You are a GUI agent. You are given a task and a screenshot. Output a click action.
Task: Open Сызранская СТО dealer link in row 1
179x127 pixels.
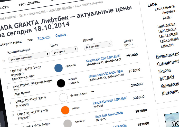coord(103,58)
